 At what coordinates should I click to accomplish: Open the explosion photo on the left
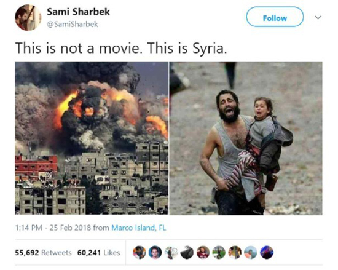point(92,138)
